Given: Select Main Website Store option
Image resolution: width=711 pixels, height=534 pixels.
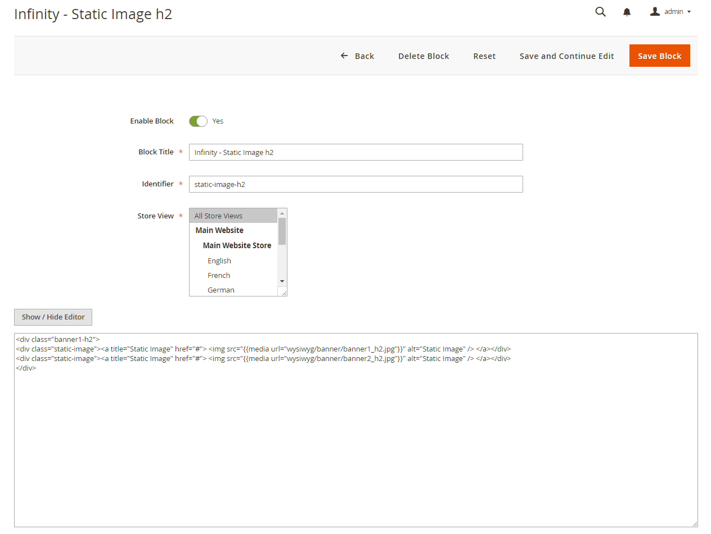Looking at the screenshot, I should tap(237, 245).
